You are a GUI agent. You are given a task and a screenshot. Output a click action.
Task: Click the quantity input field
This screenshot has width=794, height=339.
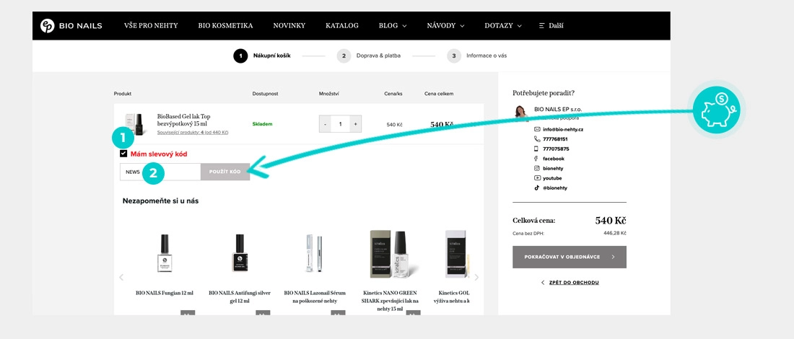[x=340, y=124]
